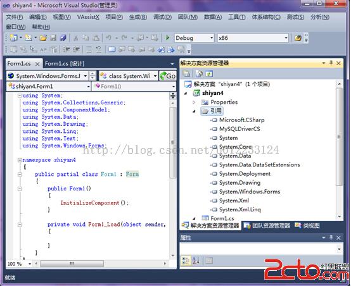Click the Cut scissors icon
This screenshot has width=351, height=286.
[75, 38]
